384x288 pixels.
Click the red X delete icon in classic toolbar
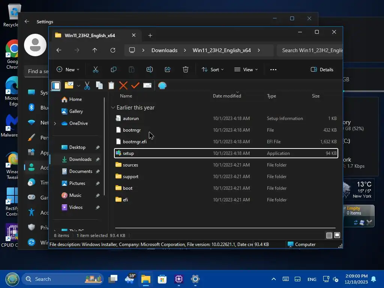point(123,85)
